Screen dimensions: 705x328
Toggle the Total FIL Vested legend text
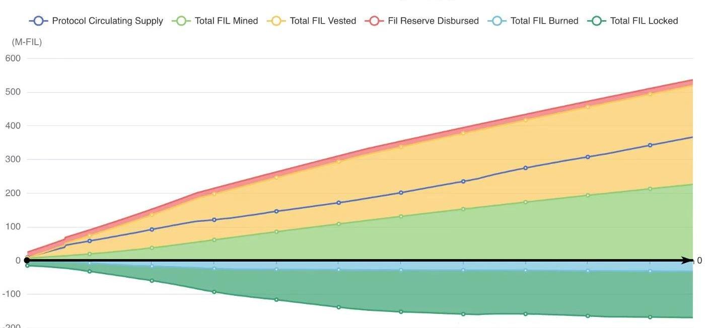click(323, 21)
